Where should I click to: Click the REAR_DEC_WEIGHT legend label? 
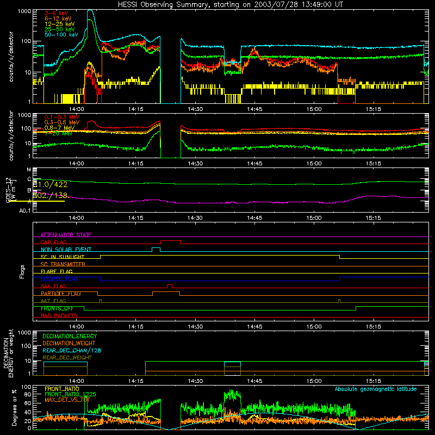67,358
